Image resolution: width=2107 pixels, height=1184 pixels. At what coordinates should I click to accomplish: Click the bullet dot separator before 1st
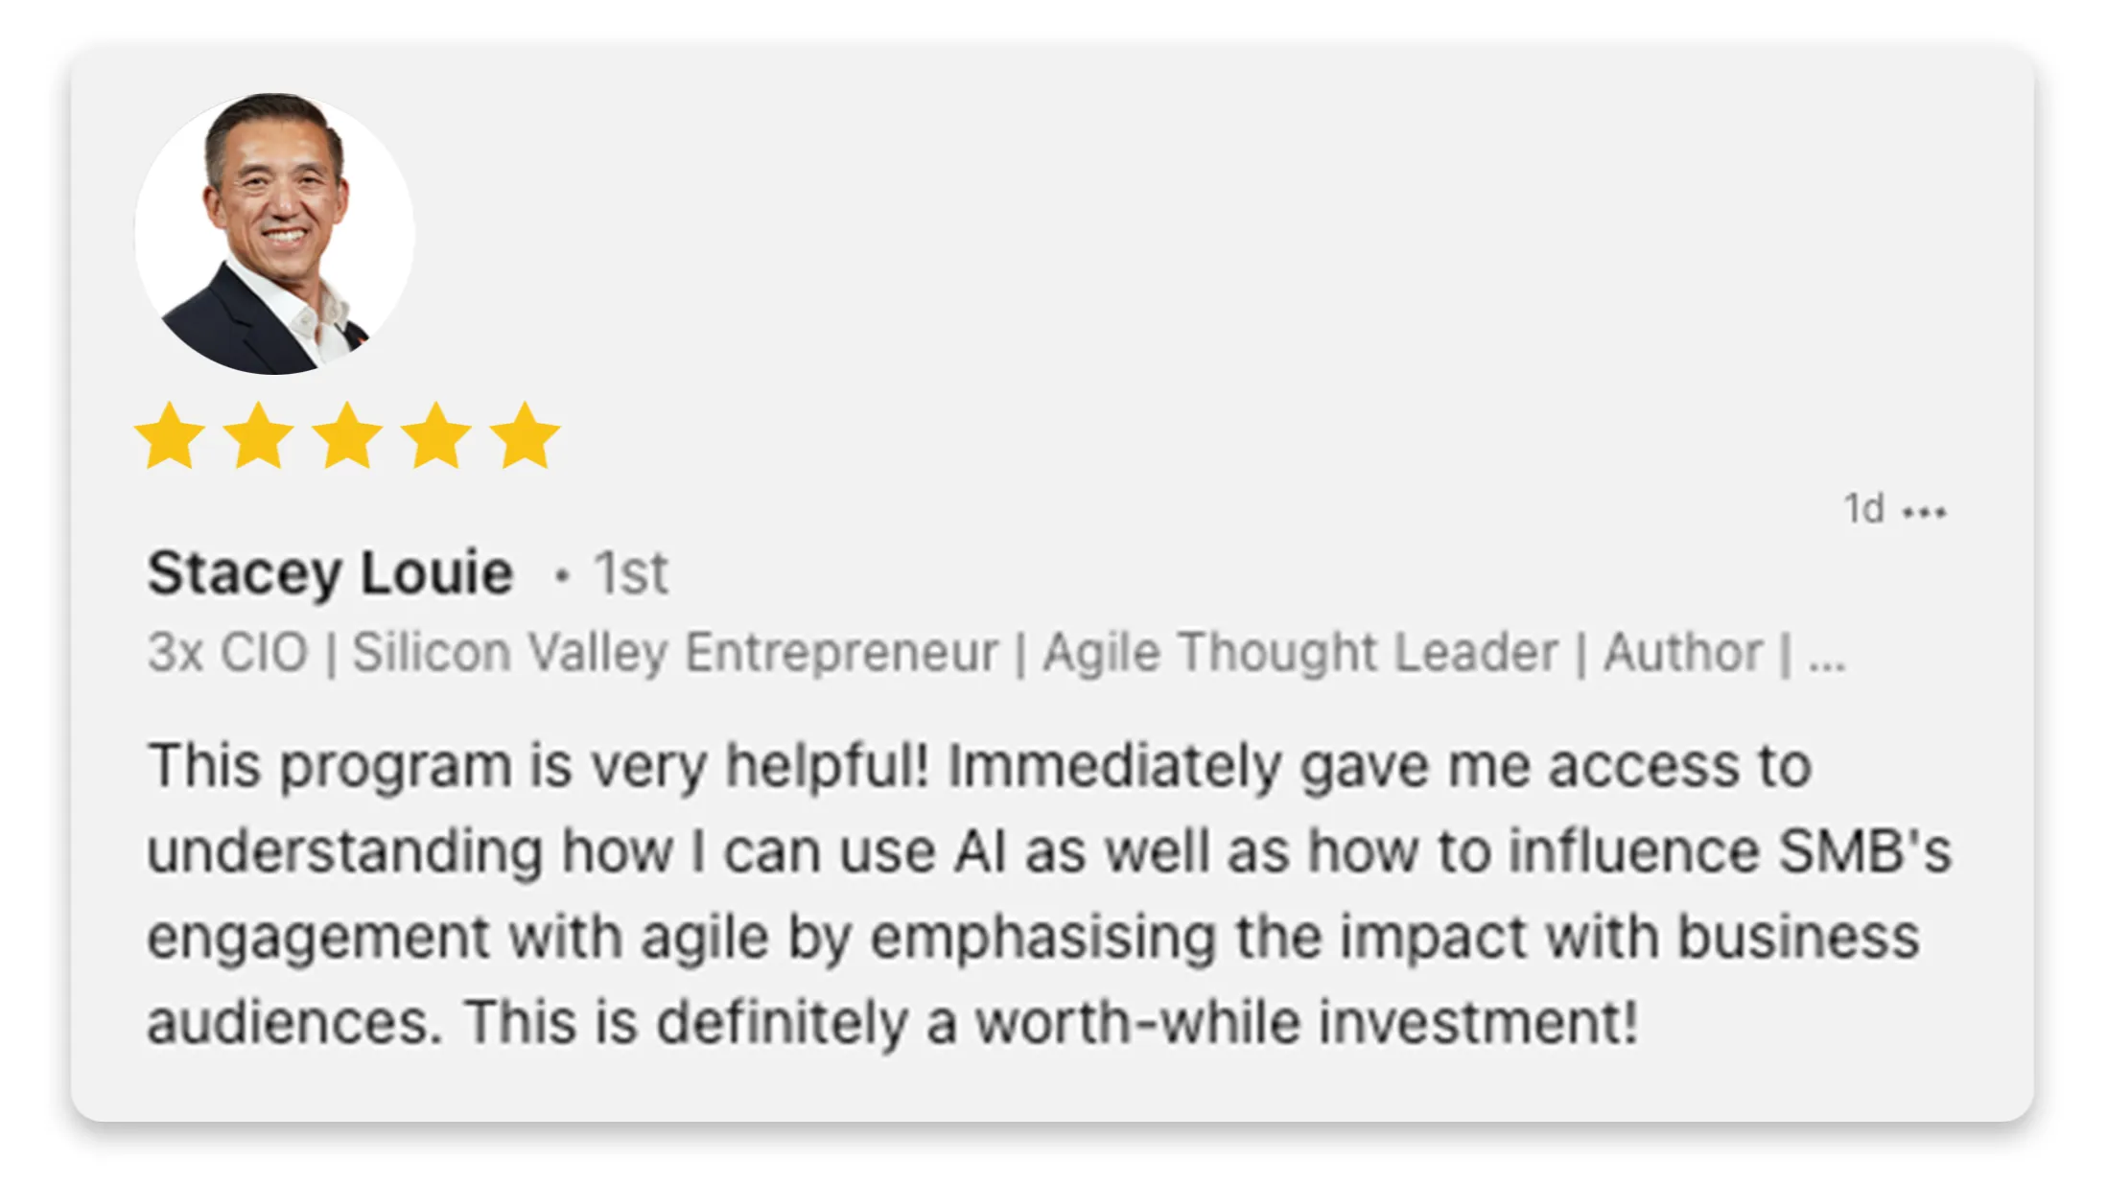pos(563,575)
